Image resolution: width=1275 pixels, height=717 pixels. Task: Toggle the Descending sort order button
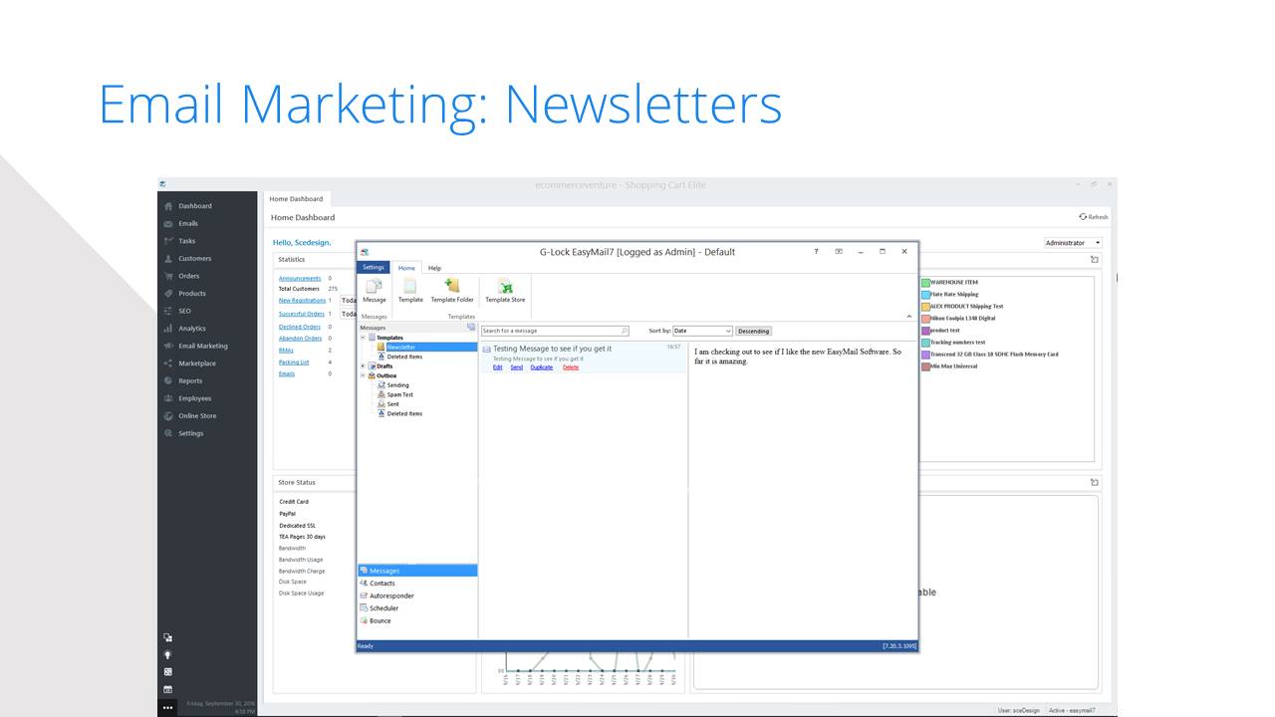click(x=754, y=331)
